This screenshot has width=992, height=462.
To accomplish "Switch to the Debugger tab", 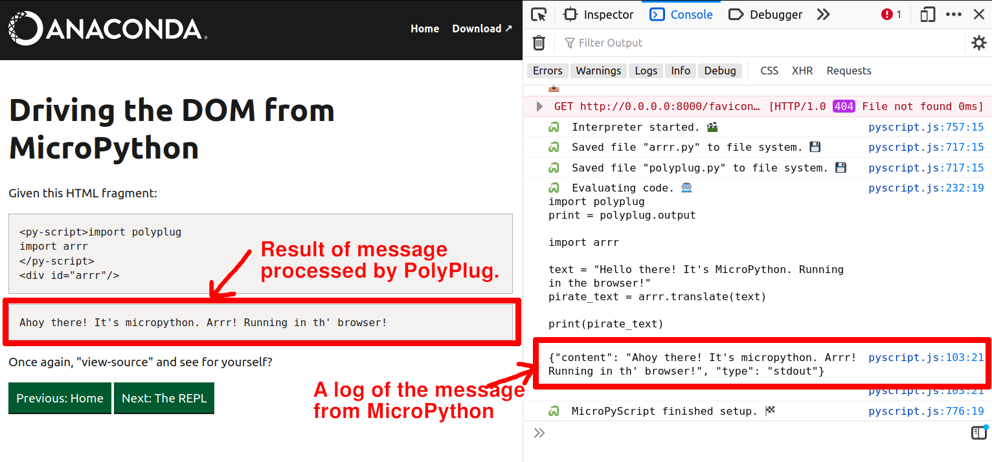I will (x=766, y=14).
